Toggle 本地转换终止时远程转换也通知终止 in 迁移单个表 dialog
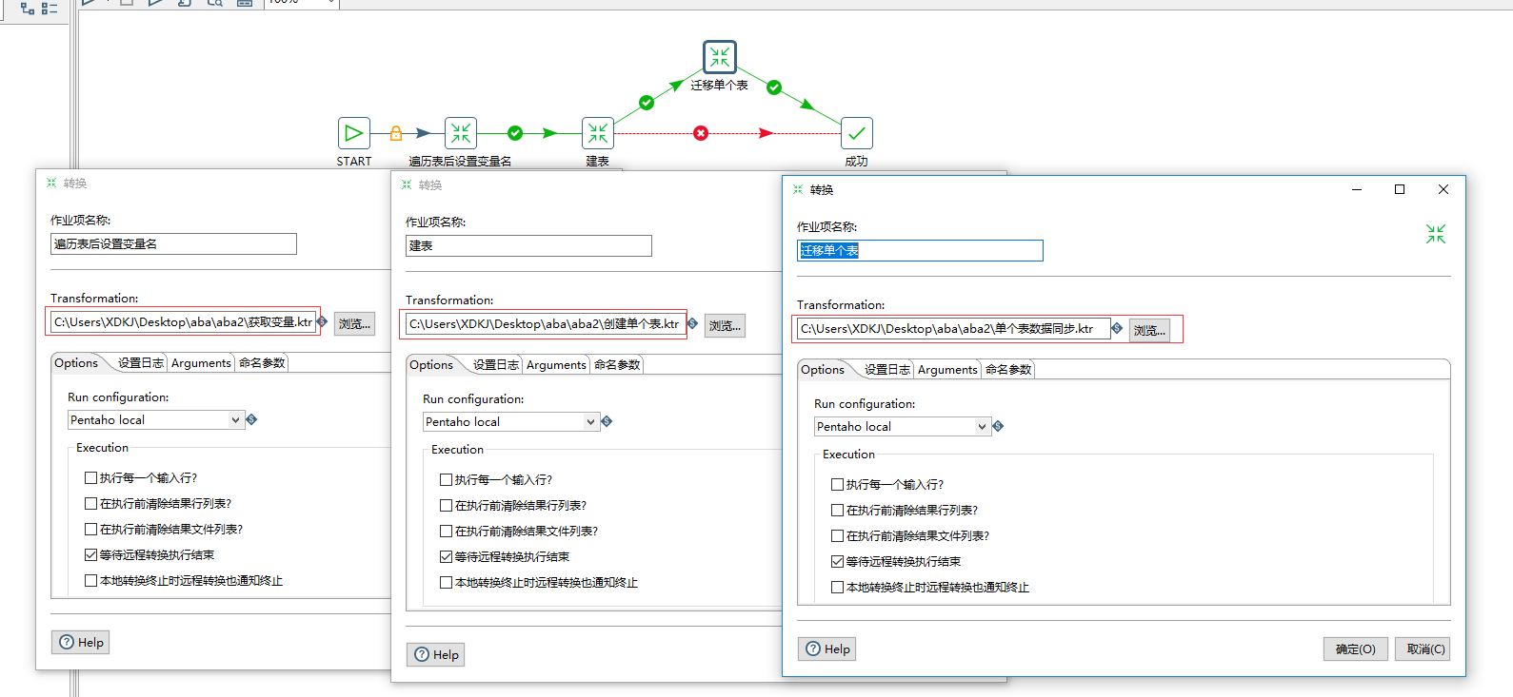The height and width of the screenshot is (697, 1513). coord(837,587)
